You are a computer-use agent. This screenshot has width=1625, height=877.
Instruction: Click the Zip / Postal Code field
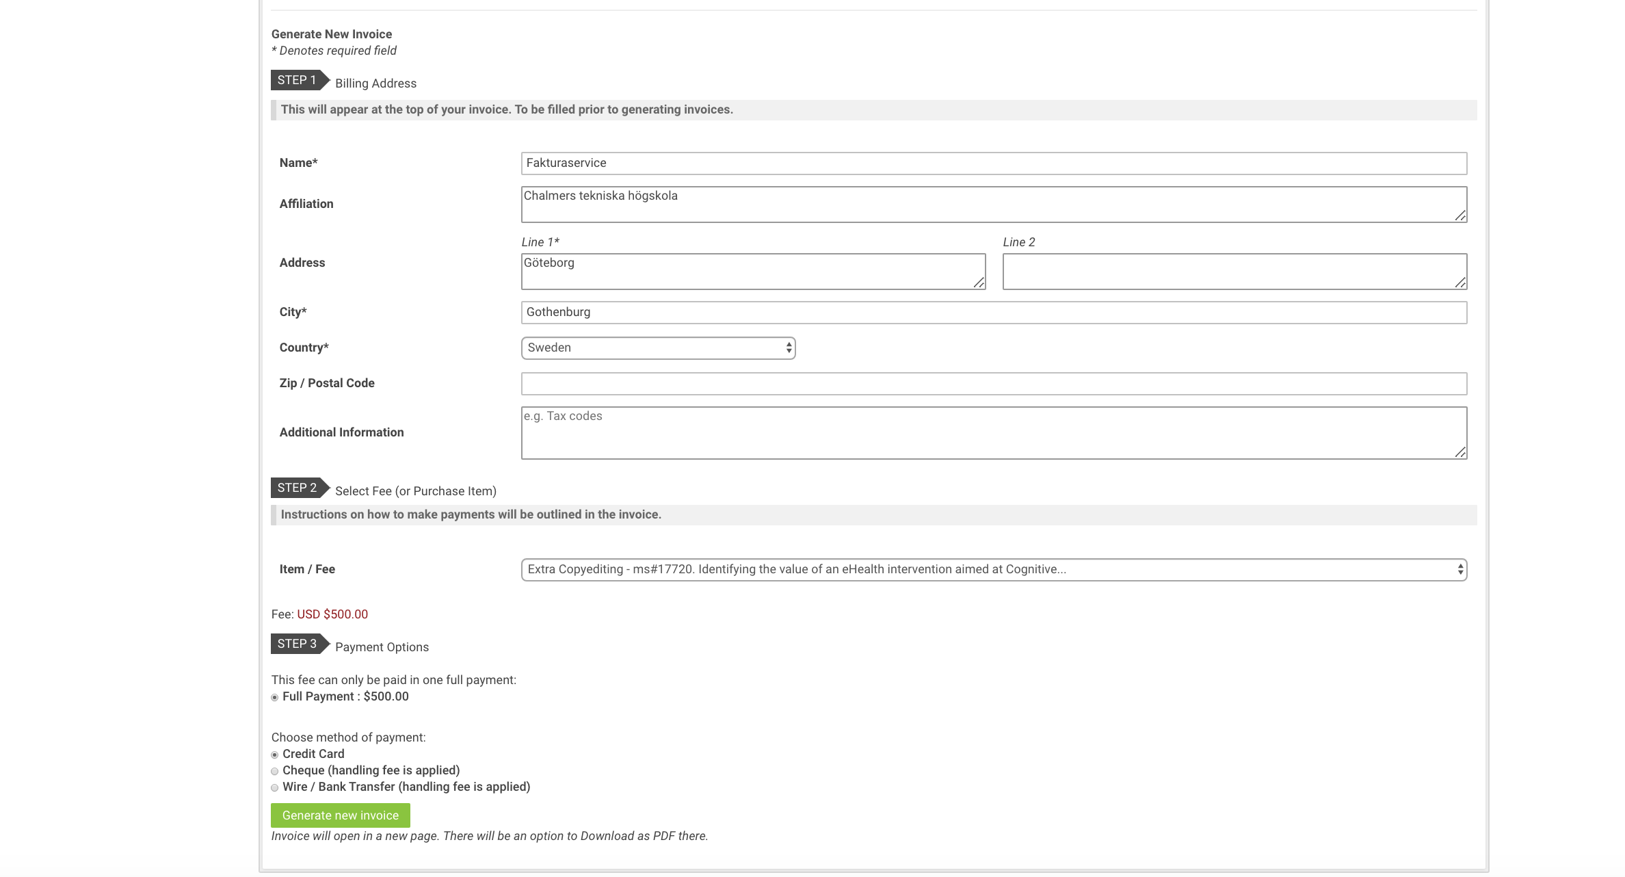point(993,384)
